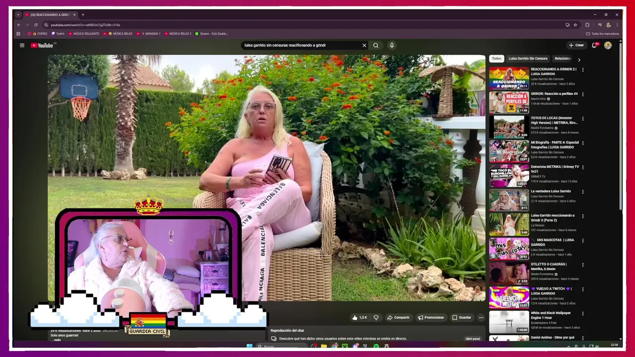Open the bookmarks bar apps grid icon
This screenshot has height=357, width=635.
pos(18,34)
